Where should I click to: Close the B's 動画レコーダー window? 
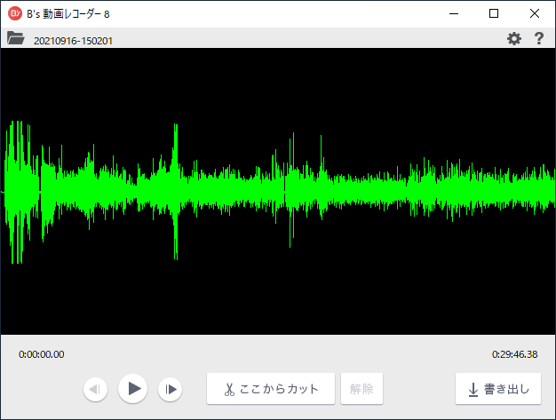click(x=535, y=13)
